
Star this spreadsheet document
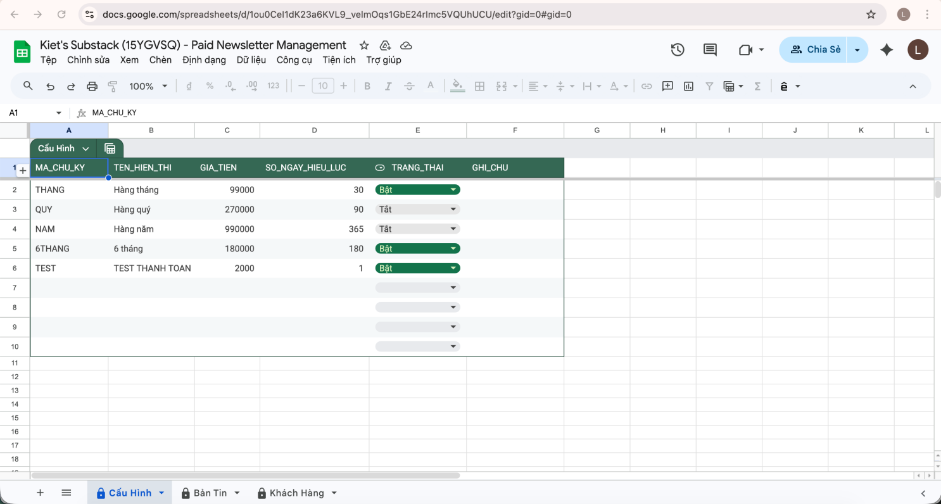click(x=364, y=45)
